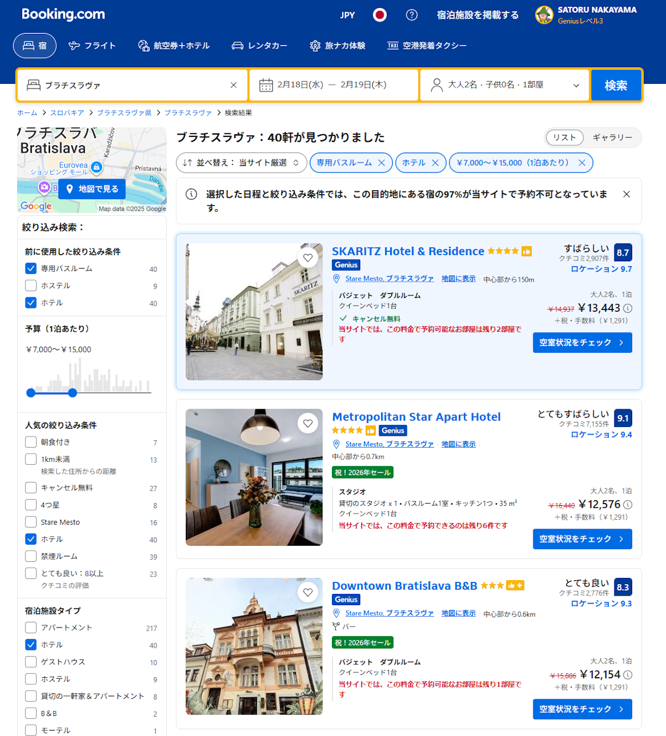Click the Eurovea shopping marker on map

97,166
